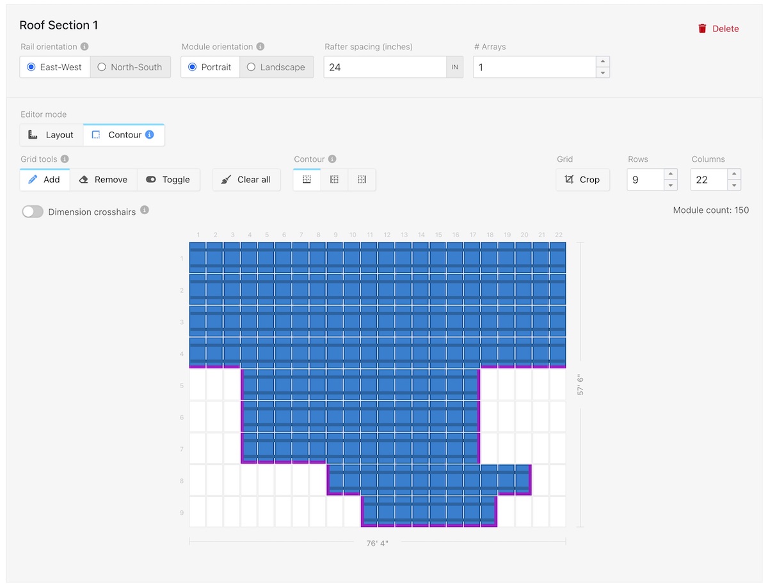Enable the Dimension crosshairs switch
Screen dimensions: 768x587
point(33,212)
